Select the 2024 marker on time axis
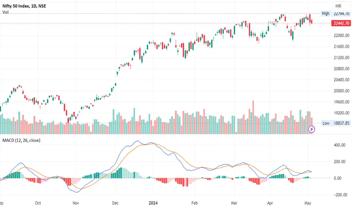352x208 pixels. 153,203
